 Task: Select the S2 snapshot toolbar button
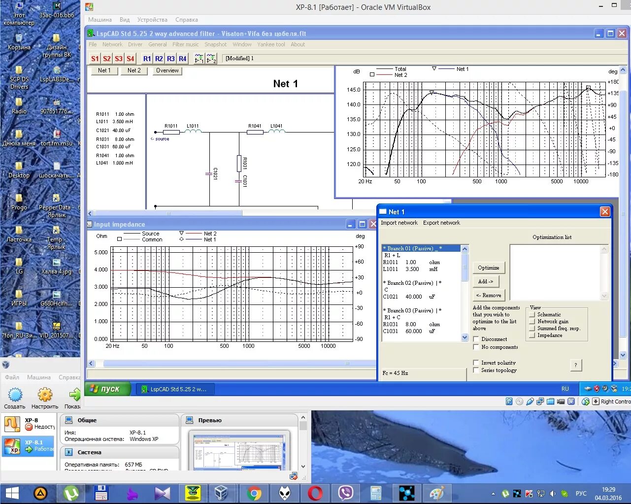107,59
